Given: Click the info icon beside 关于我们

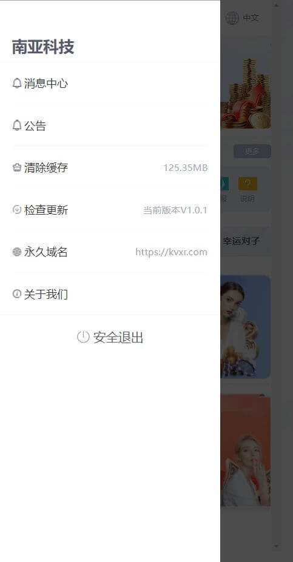Looking at the screenshot, I should point(17,294).
